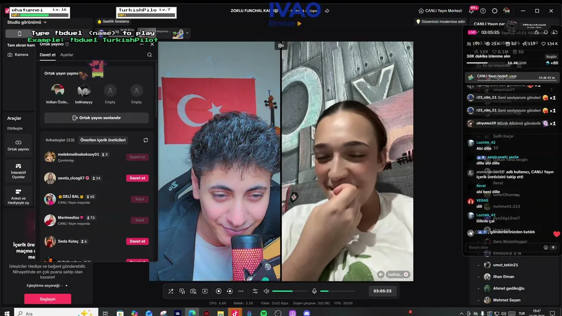Click the Düzeninizi modernize edin tip
The image size is (562, 316).
pos(440,22)
